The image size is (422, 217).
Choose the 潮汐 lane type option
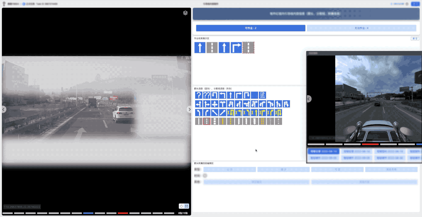click(284, 170)
